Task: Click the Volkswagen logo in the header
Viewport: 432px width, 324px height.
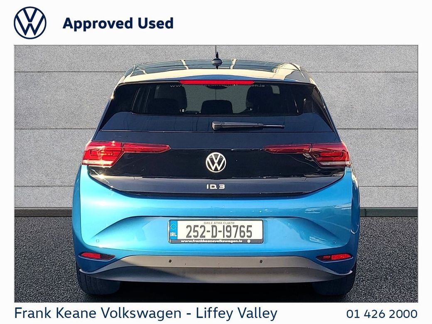Action: coord(30,23)
